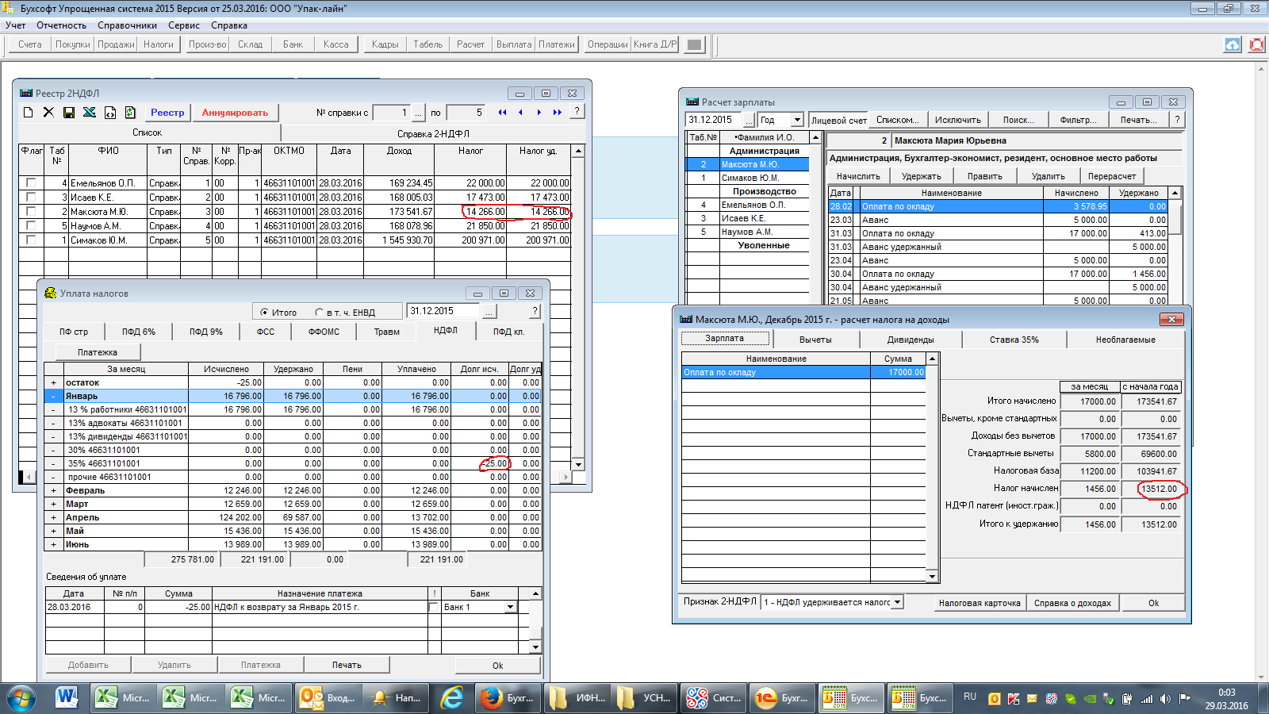Open the Справочники menu
The width and height of the screenshot is (1269, 714).
coord(127,25)
